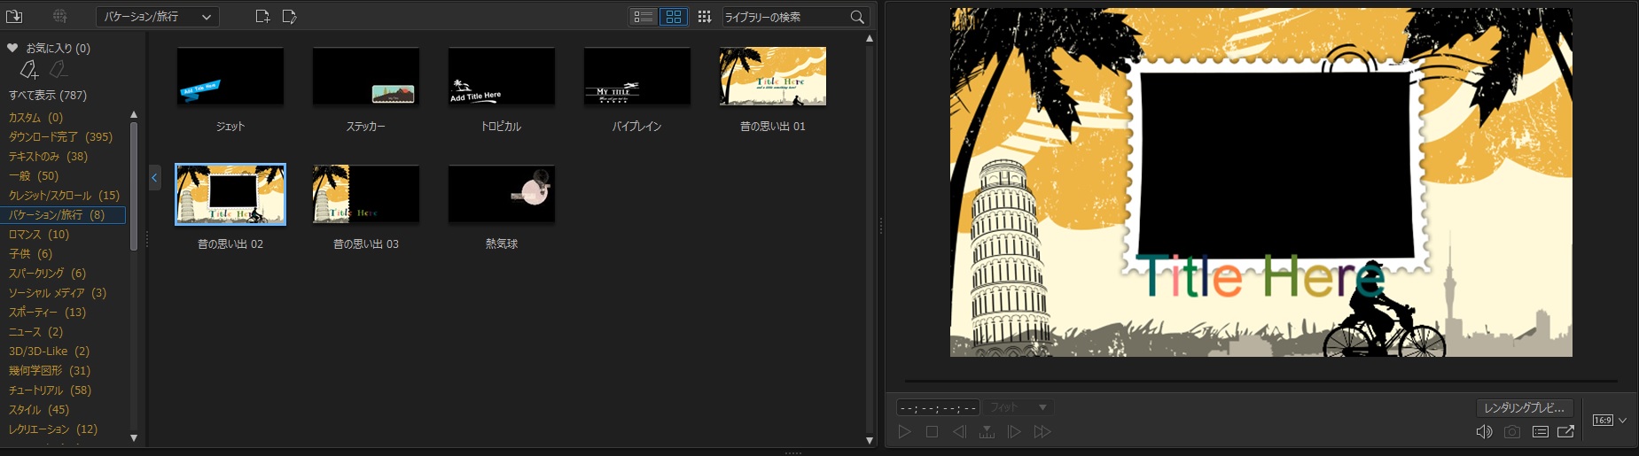Step to next frame

tap(1014, 431)
